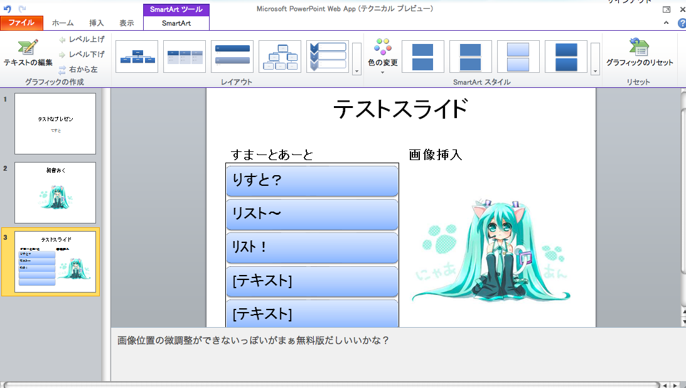Click the 画像挿入 heading text

(x=436, y=154)
